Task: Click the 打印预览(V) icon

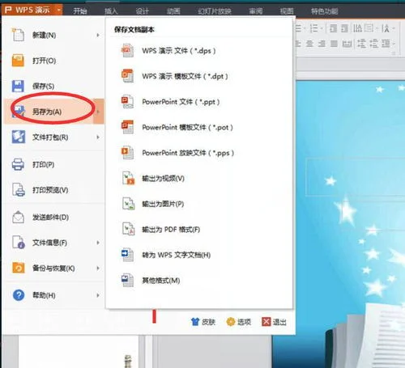Action: tap(19, 190)
